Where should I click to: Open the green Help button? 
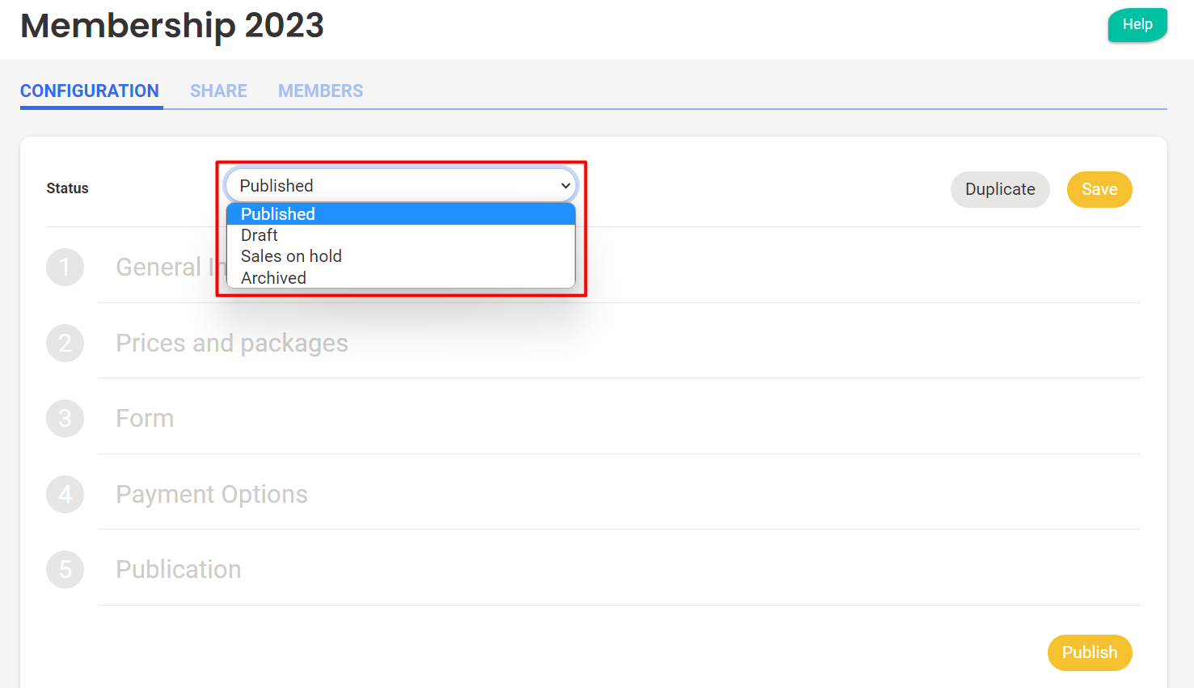point(1137,24)
